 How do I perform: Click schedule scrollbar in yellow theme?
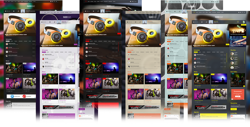(227, 58)
